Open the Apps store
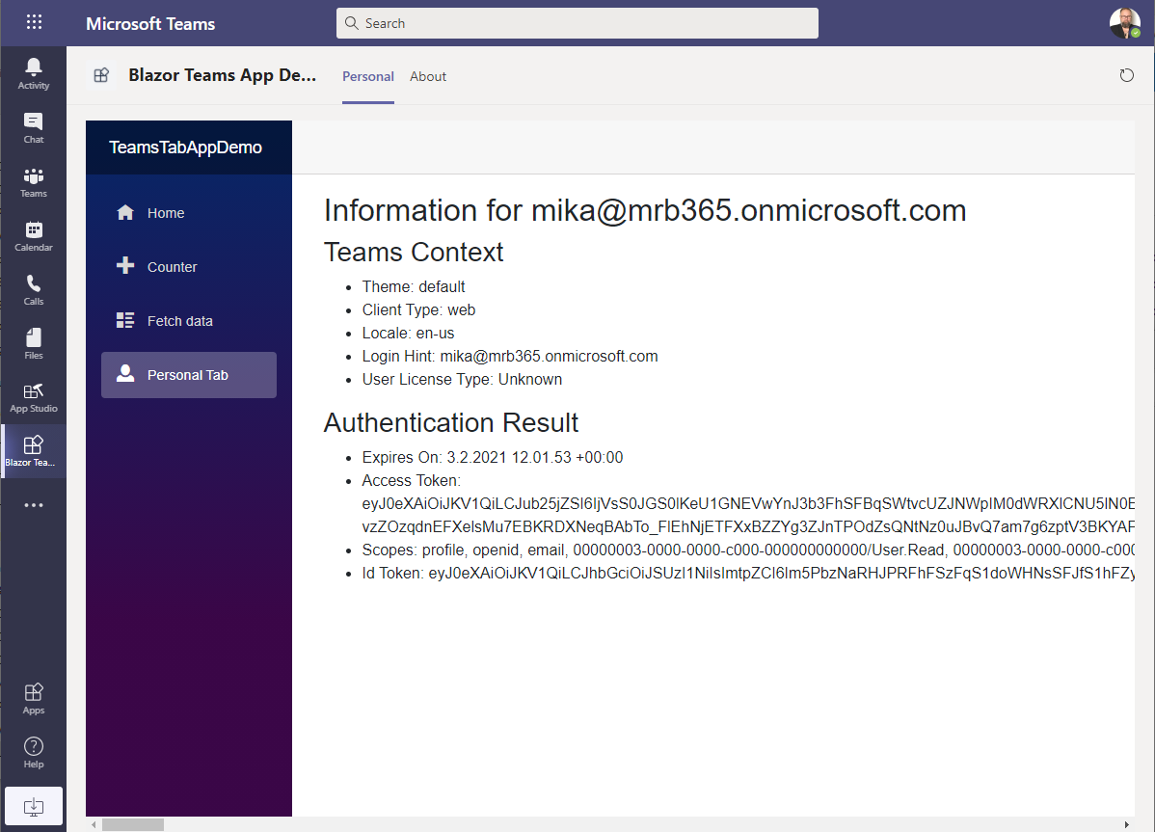1155x832 pixels. pos(33,699)
